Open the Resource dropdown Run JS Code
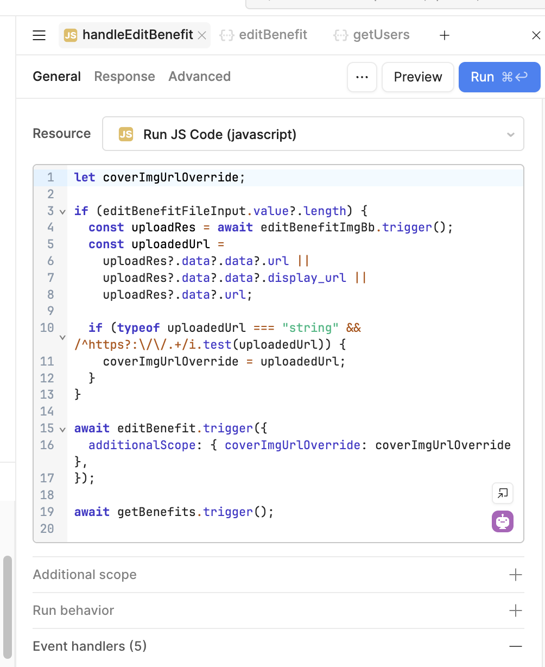Screen dimensions: 545x667 [x=313, y=134]
